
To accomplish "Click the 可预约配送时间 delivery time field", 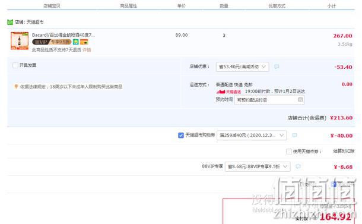I will 269,100.
